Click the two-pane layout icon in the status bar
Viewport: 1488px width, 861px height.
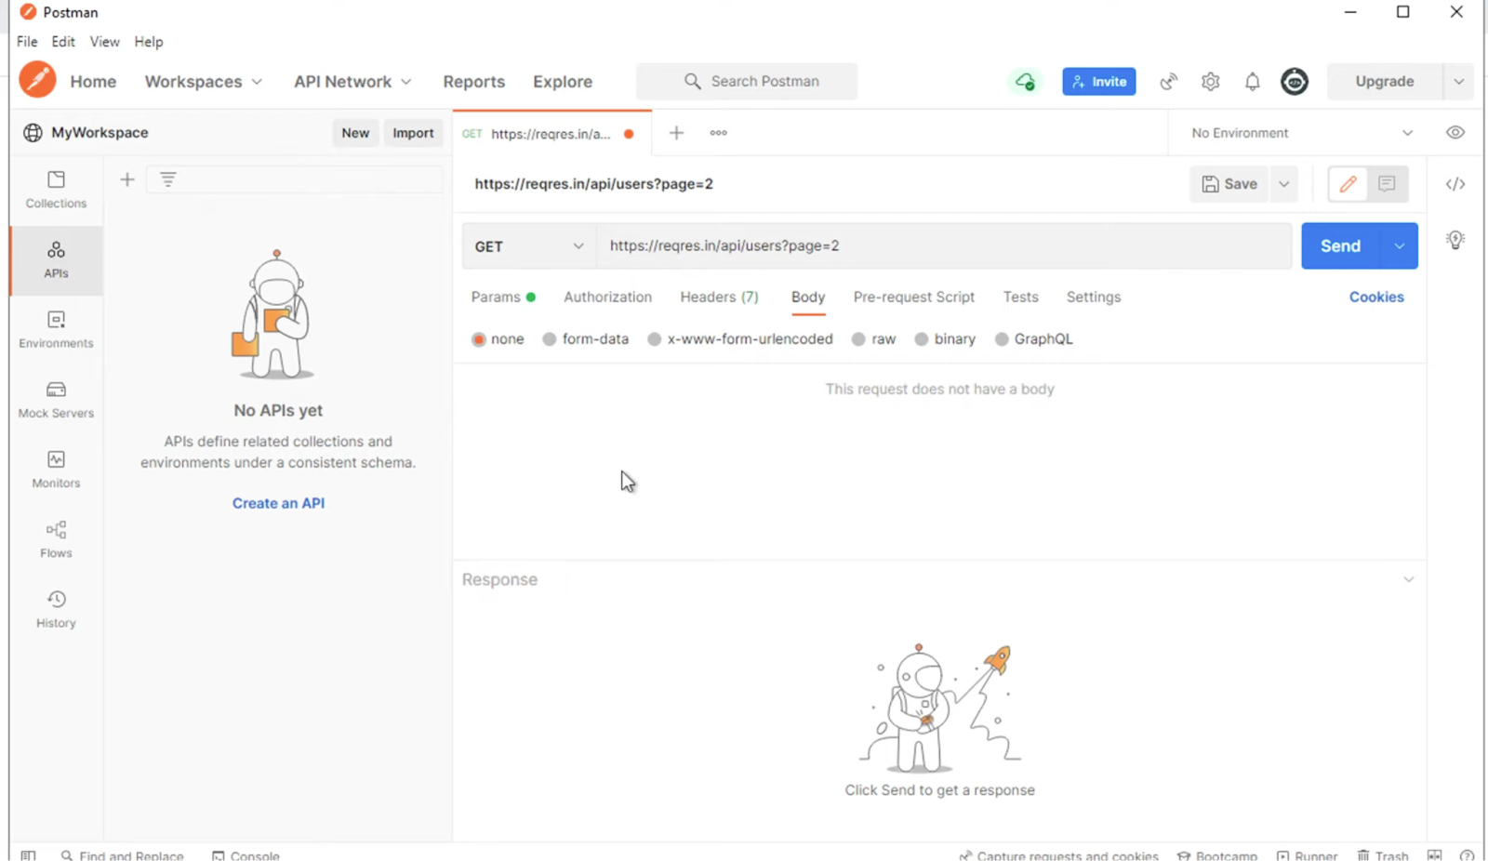(1434, 855)
